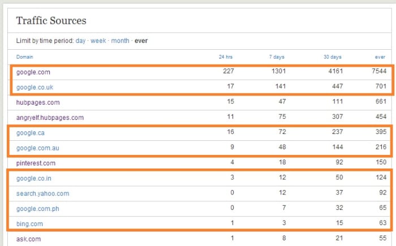Image resolution: width=396 pixels, height=246 pixels.
Task: Select google.co.uk 30 days value 447
Action: 337,87
